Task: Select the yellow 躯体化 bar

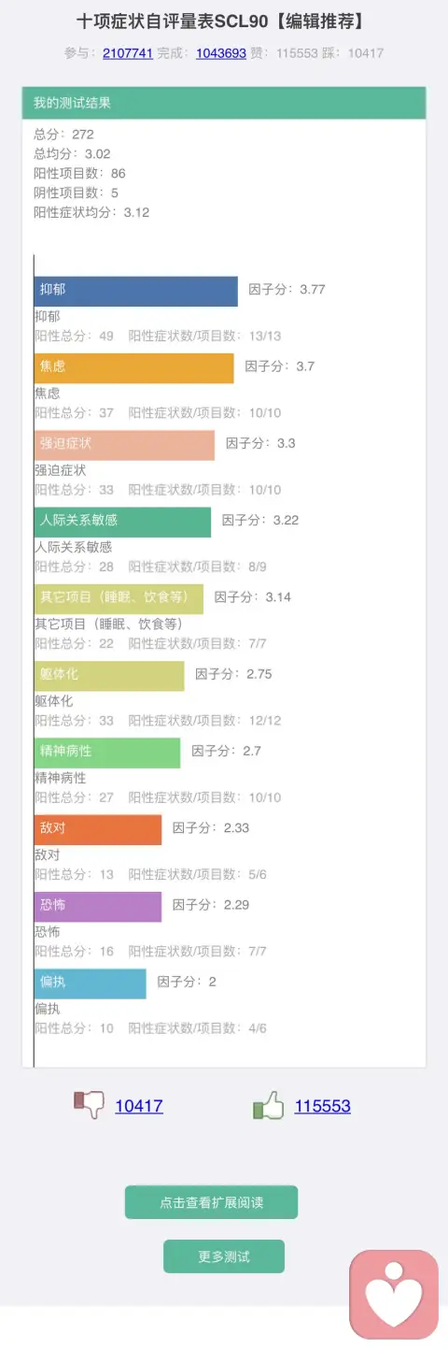Action: (109, 675)
